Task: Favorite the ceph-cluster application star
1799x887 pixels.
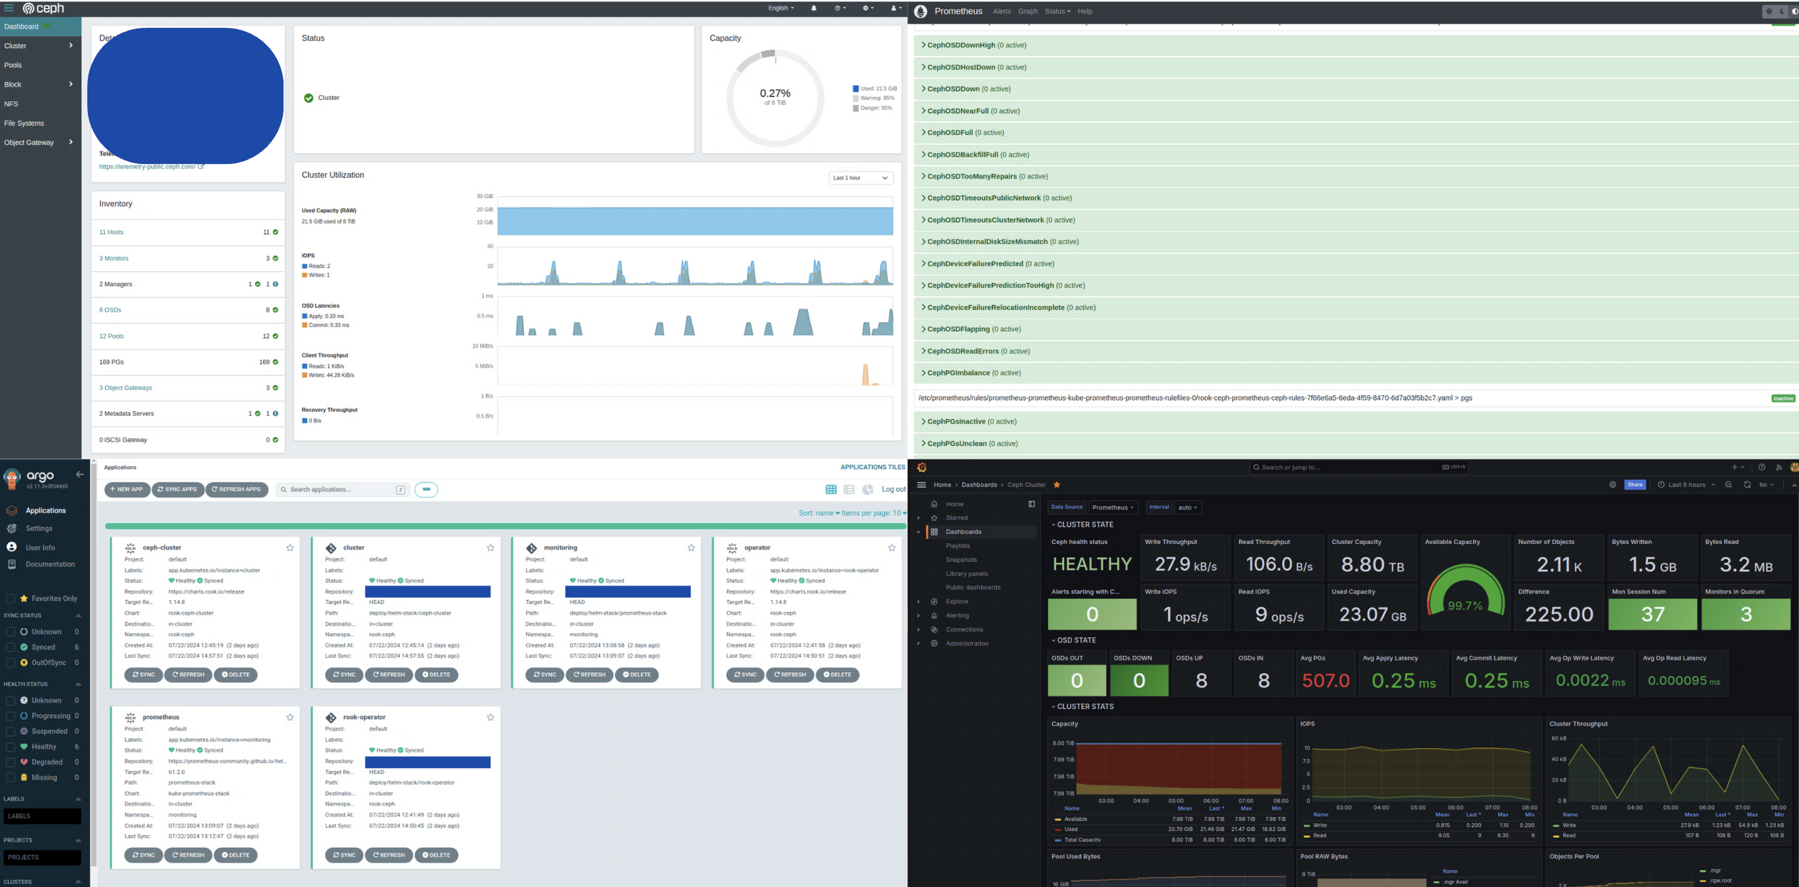Action: pyautogui.click(x=290, y=547)
